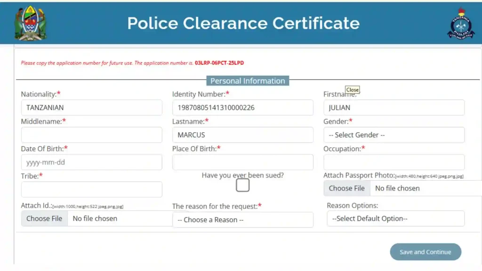Click the application number 03LRP-06PCT-25LPD

(x=219, y=63)
